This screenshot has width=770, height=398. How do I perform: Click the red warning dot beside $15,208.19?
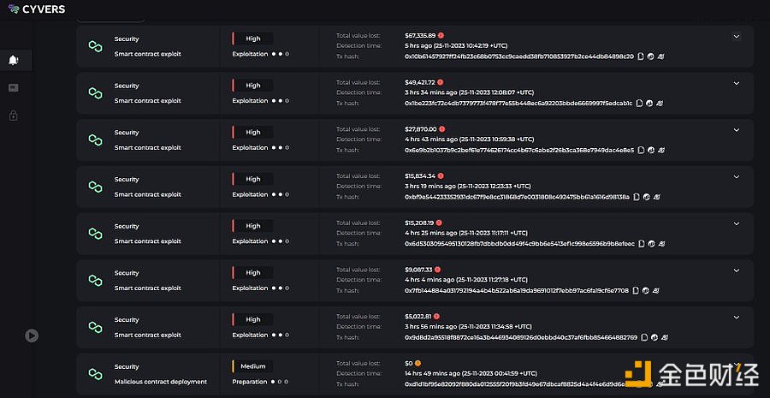tap(439, 223)
